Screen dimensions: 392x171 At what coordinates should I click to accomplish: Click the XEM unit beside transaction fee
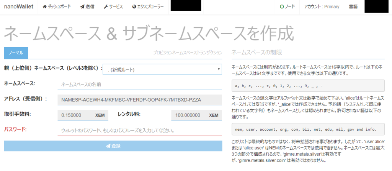(x=100, y=115)
